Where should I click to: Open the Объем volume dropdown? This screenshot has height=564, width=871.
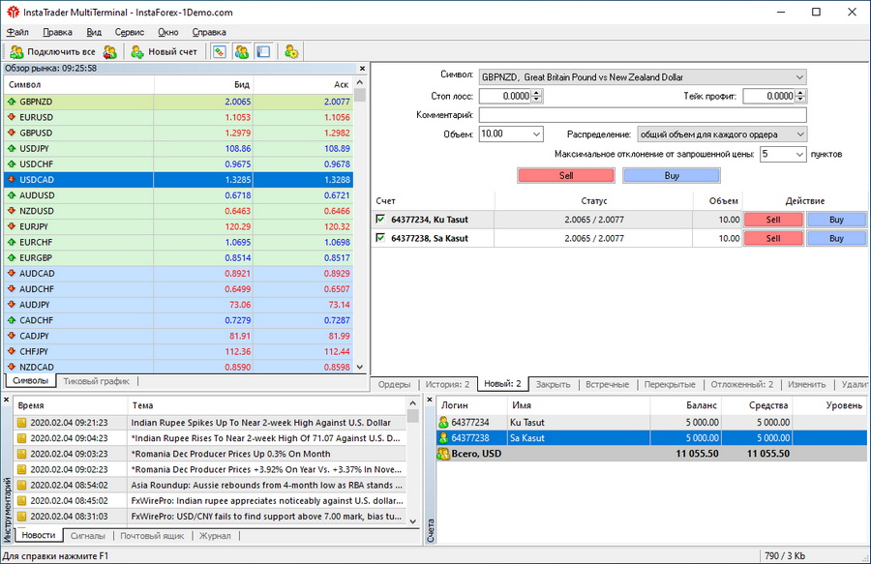[x=535, y=134]
